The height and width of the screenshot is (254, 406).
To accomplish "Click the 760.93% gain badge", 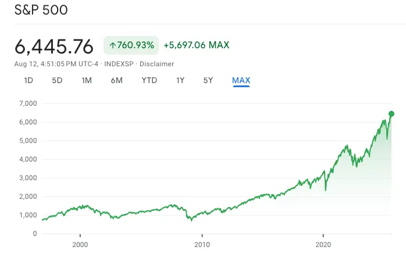I will [130, 45].
